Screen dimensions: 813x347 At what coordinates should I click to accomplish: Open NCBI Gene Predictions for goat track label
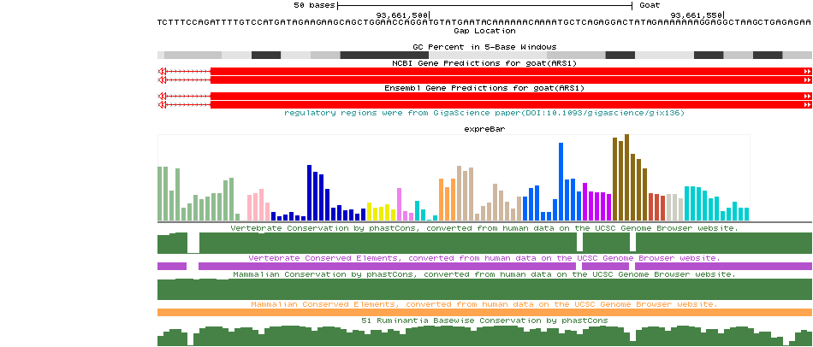click(x=484, y=63)
